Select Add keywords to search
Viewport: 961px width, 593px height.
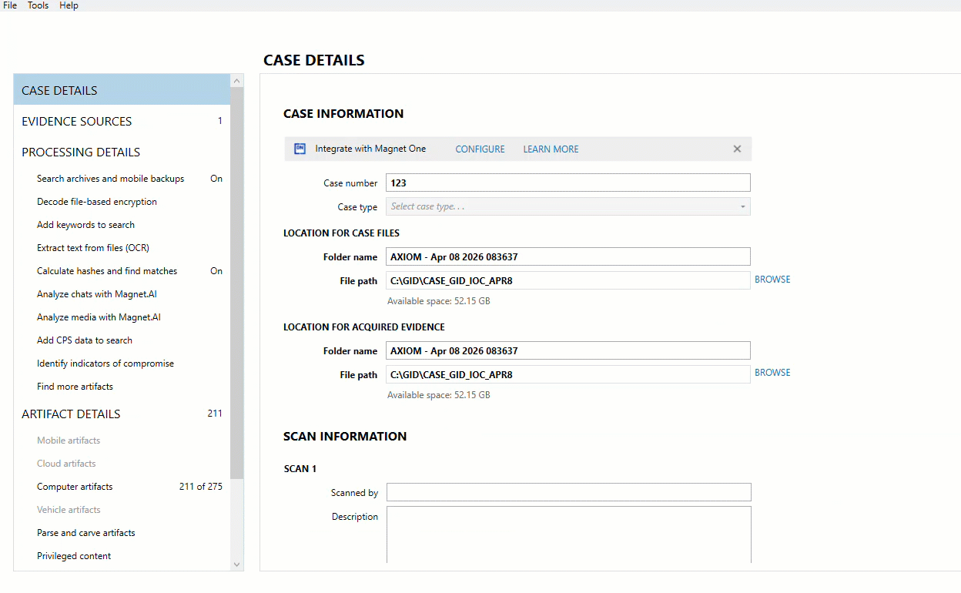tap(85, 224)
